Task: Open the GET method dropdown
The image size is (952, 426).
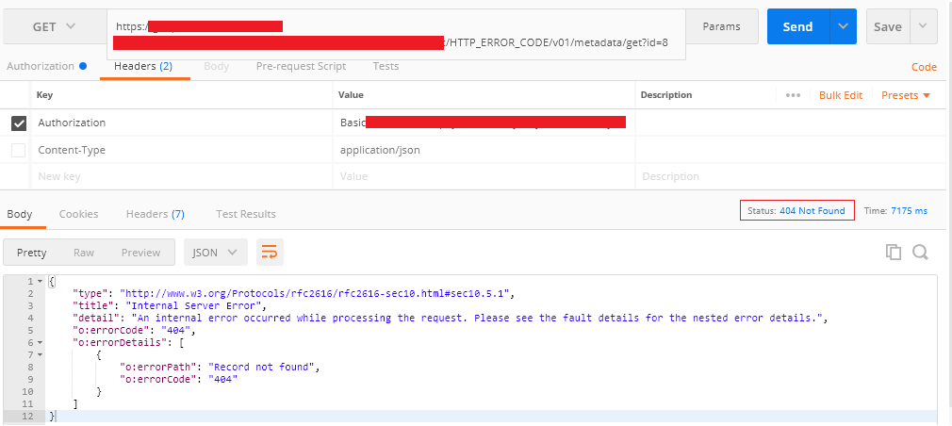Action: (55, 26)
